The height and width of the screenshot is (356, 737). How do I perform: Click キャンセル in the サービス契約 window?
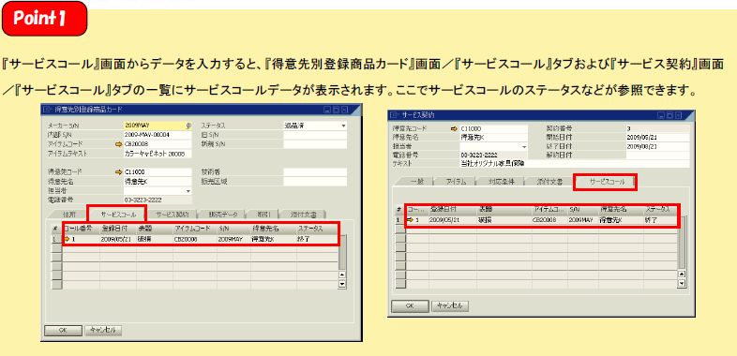[450, 306]
